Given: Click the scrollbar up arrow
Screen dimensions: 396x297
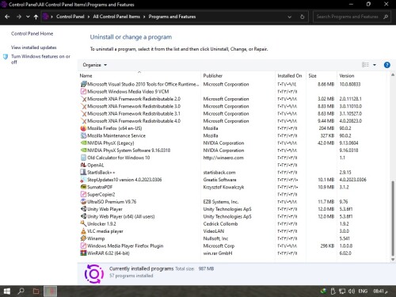Looking at the screenshot, I should point(393,75).
